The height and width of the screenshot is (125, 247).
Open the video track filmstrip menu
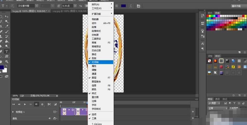tap(55, 112)
